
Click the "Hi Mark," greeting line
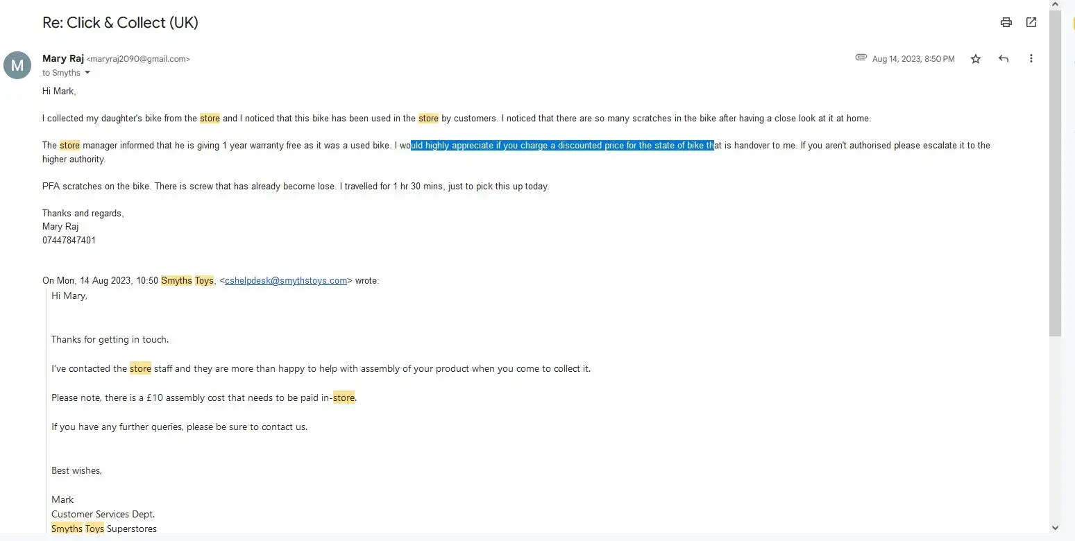(x=59, y=91)
